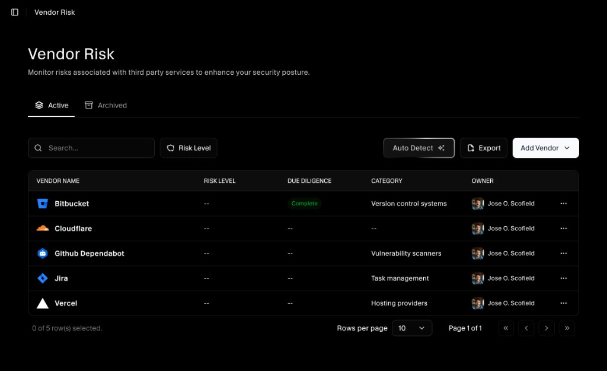Click the 0 of 5 row(s) selected text
Screen dimensions: 607x371
pos(67,328)
